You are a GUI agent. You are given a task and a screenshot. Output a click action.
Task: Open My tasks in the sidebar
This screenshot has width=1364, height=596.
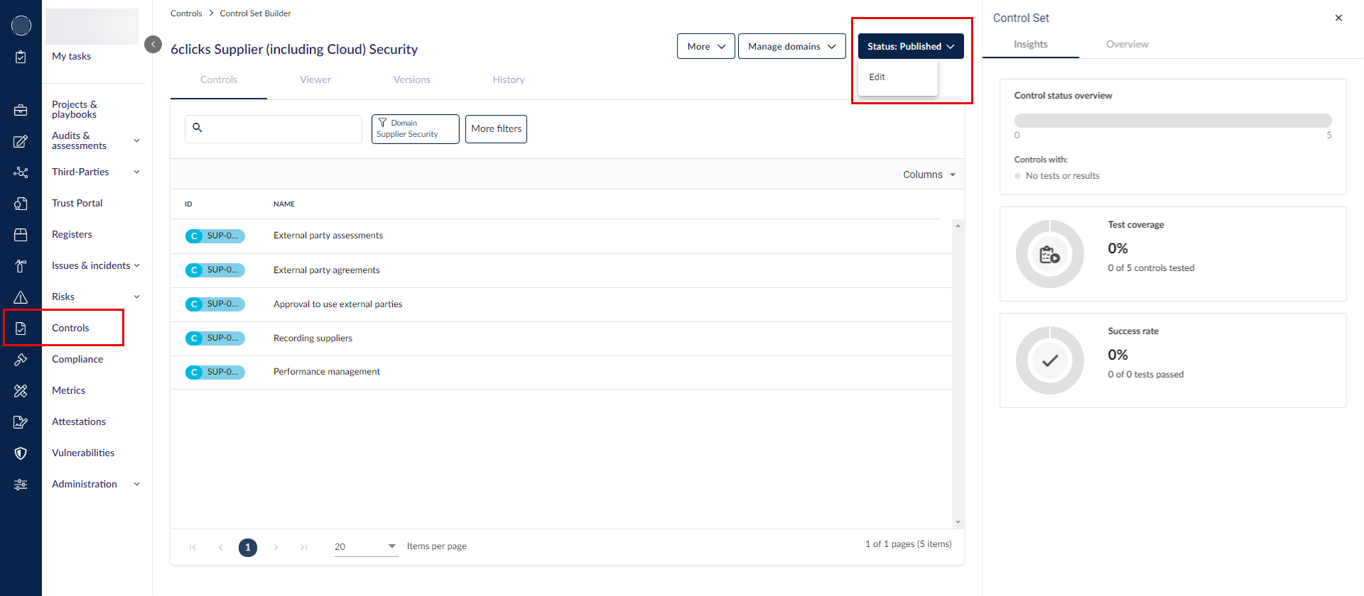(x=71, y=57)
